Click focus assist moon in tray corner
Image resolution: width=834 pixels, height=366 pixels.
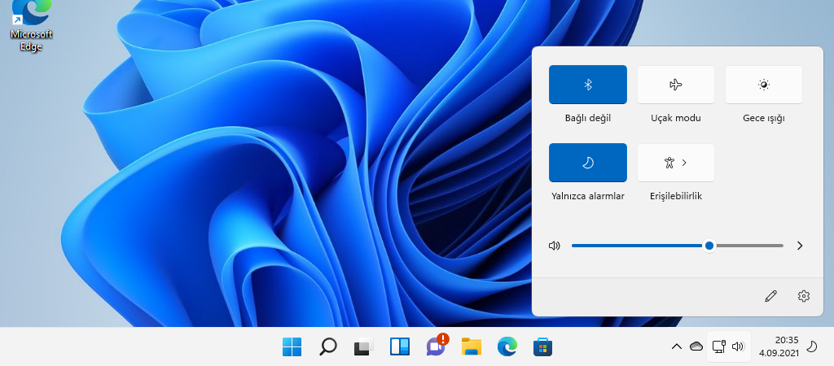812,346
